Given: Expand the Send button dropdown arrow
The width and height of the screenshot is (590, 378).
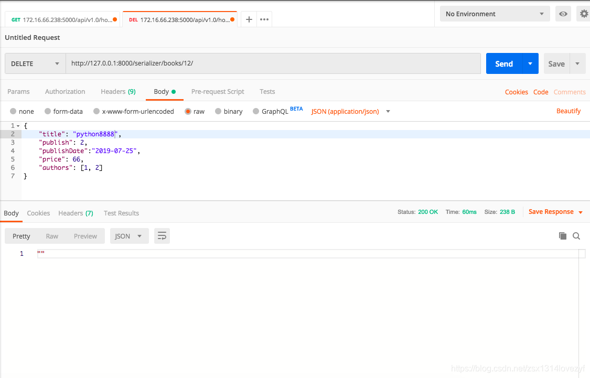Looking at the screenshot, I should 530,63.
